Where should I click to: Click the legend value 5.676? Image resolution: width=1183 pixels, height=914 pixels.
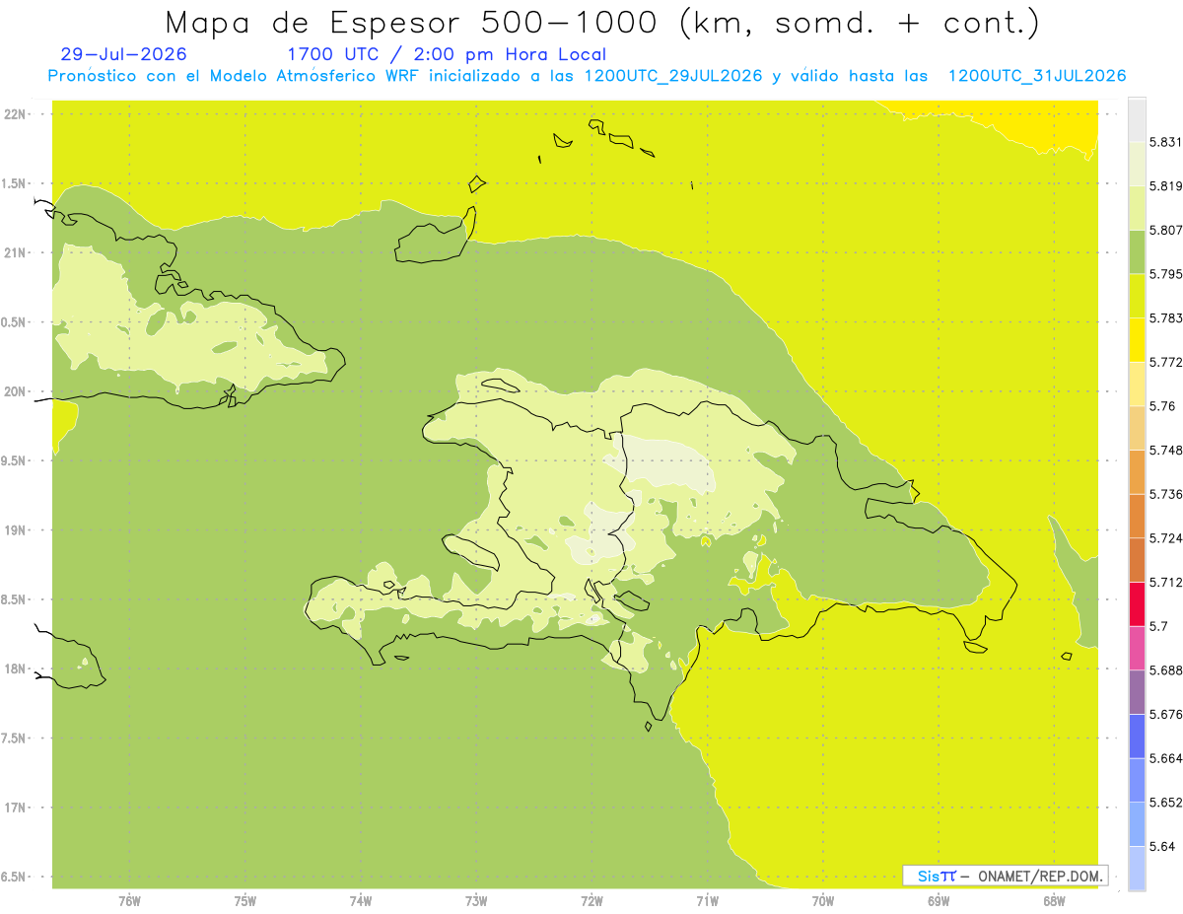pos(1165,715)
